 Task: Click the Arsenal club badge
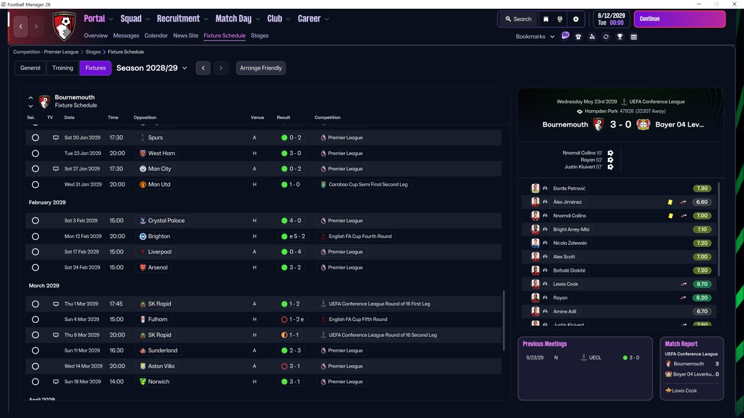tap(142, 268)
